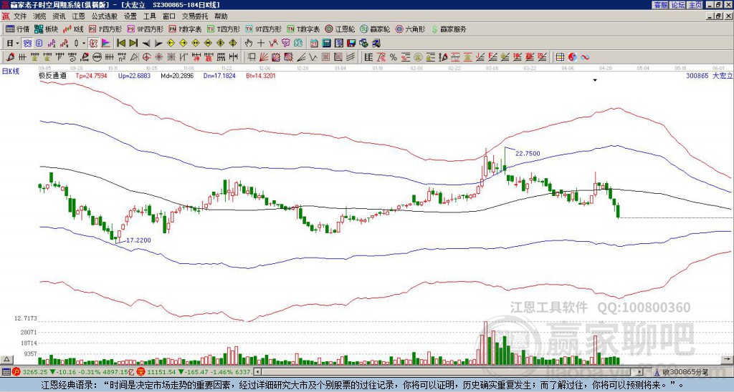Click the colored flag chart icon
This screenshot has height=392, width=734.
coord(106,44)
